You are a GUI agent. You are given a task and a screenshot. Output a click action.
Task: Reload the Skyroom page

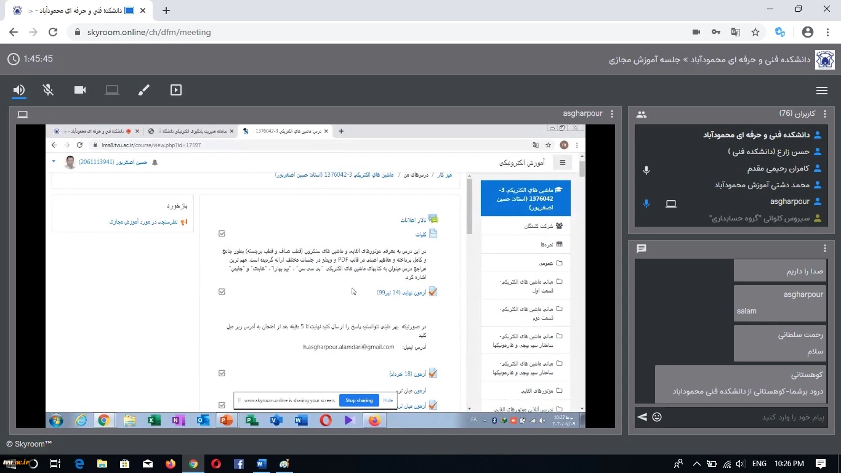pyautogui.click(x=53, y=32)
